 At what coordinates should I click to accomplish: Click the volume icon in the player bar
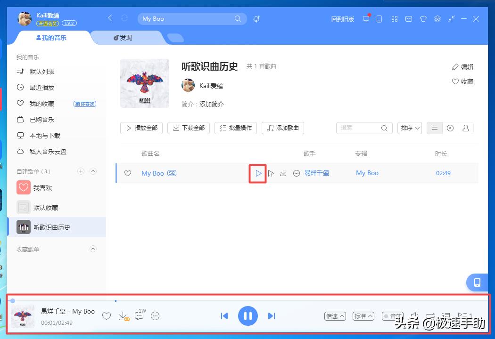(x=415, y=315)
